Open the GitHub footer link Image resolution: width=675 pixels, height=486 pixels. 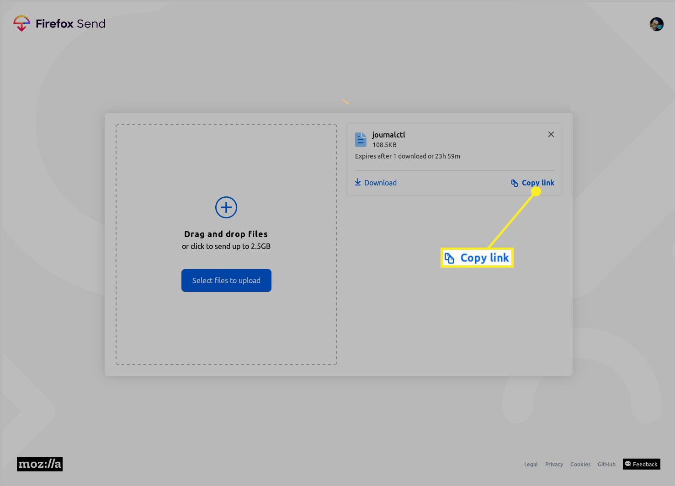(x=606, y=465)
